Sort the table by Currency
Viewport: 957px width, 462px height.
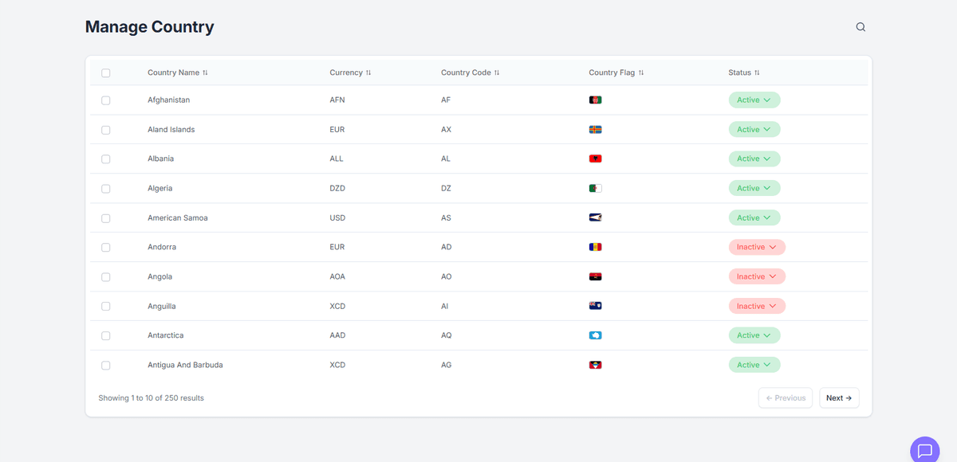pyautogui.click(x=369, y=72)
